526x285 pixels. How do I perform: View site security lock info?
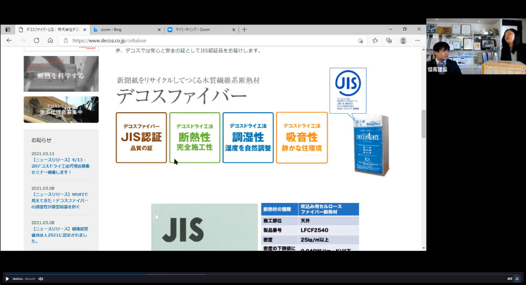point(66,40)
